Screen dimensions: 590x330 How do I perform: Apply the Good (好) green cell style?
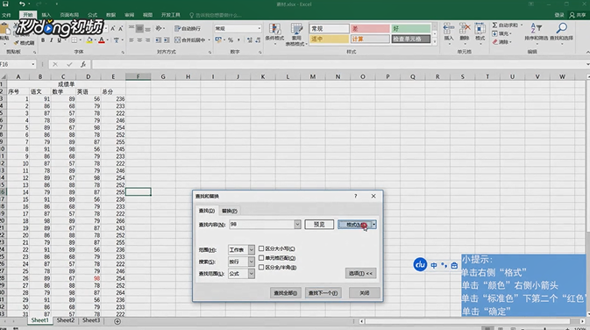pos(410,29)
